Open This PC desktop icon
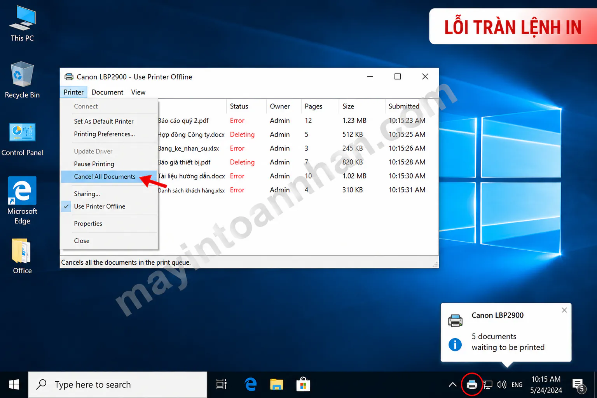The width and height of the screenshot is (597, 398). pos(22,24)
